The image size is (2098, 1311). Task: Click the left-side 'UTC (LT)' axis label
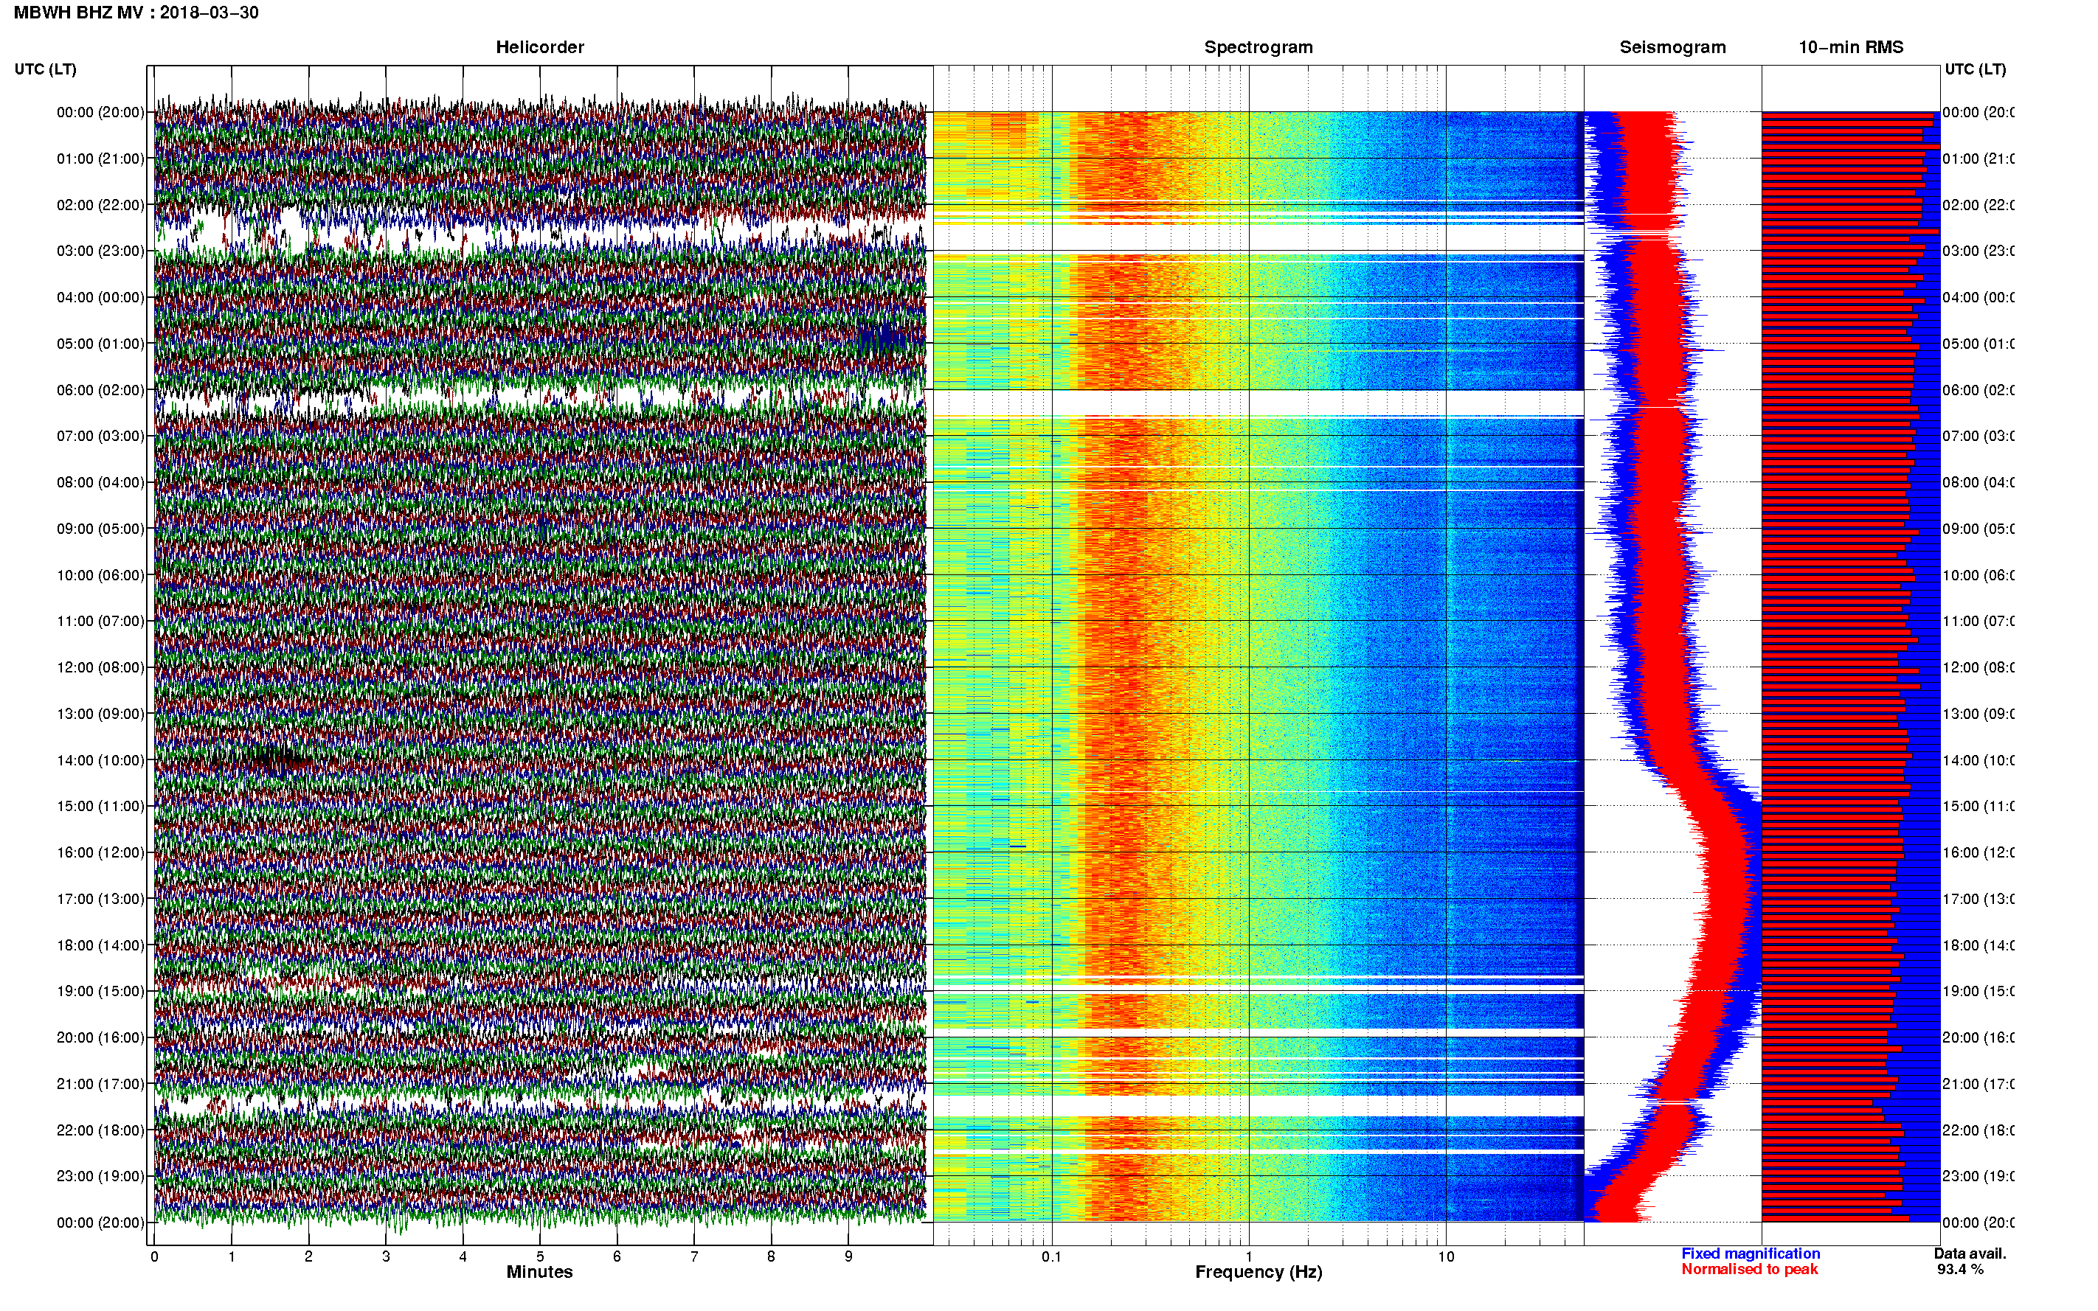pyautogui.click(x=45, y=69)
